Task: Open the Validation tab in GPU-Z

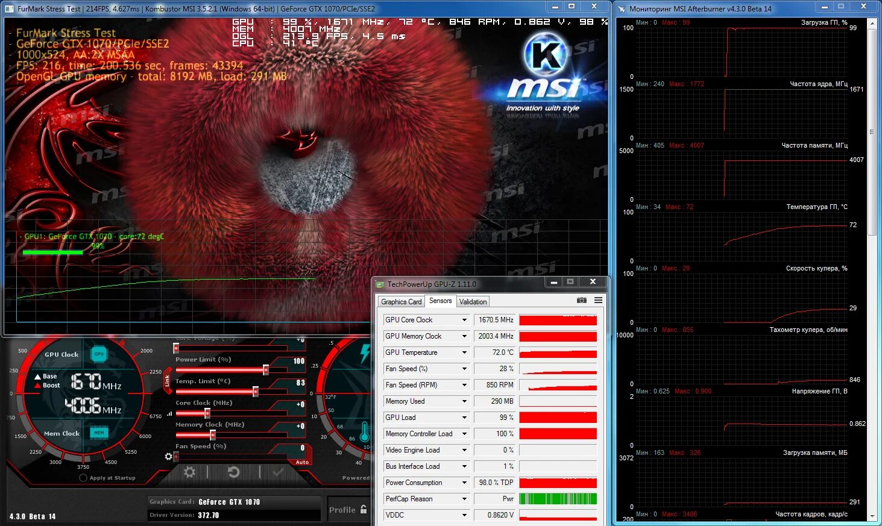Action: [473, 302]
